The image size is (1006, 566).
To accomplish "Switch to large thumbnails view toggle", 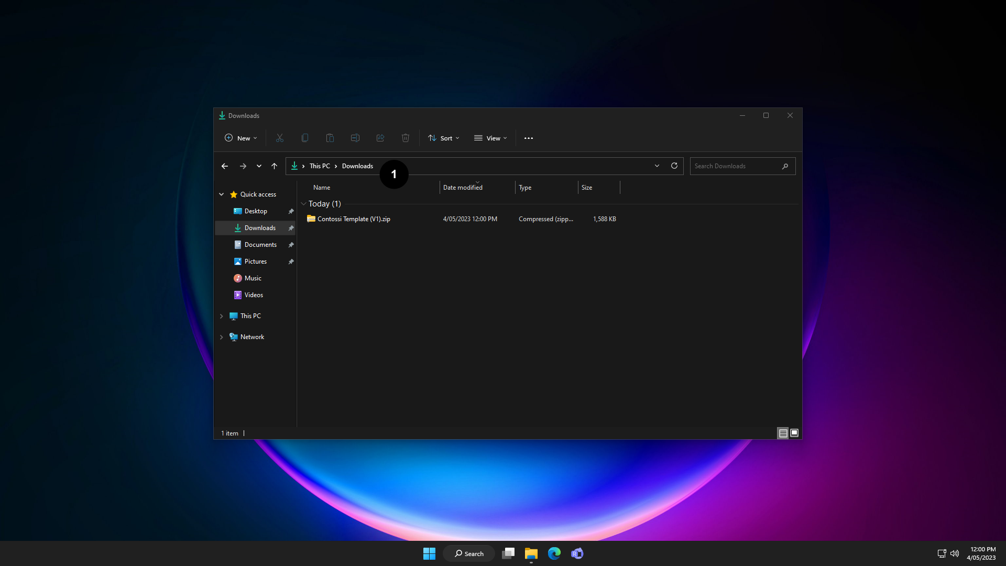I will [x=794, y=433].
